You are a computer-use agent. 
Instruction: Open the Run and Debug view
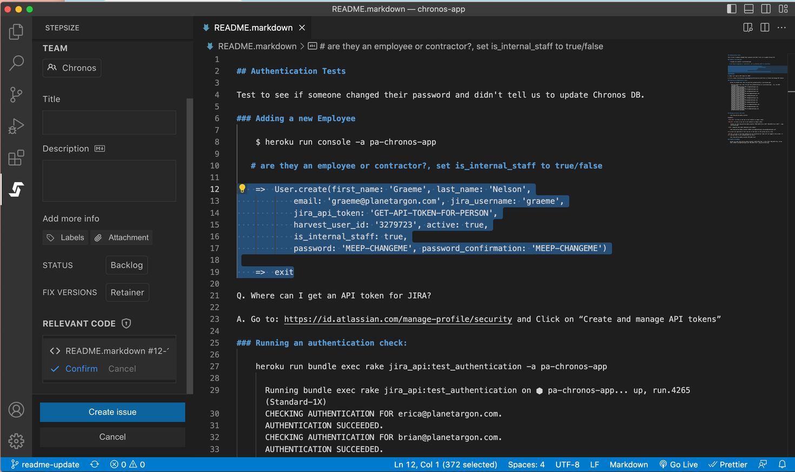(x=16, y=126)
